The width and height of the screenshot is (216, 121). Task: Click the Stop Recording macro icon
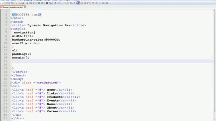click(97, 3)
